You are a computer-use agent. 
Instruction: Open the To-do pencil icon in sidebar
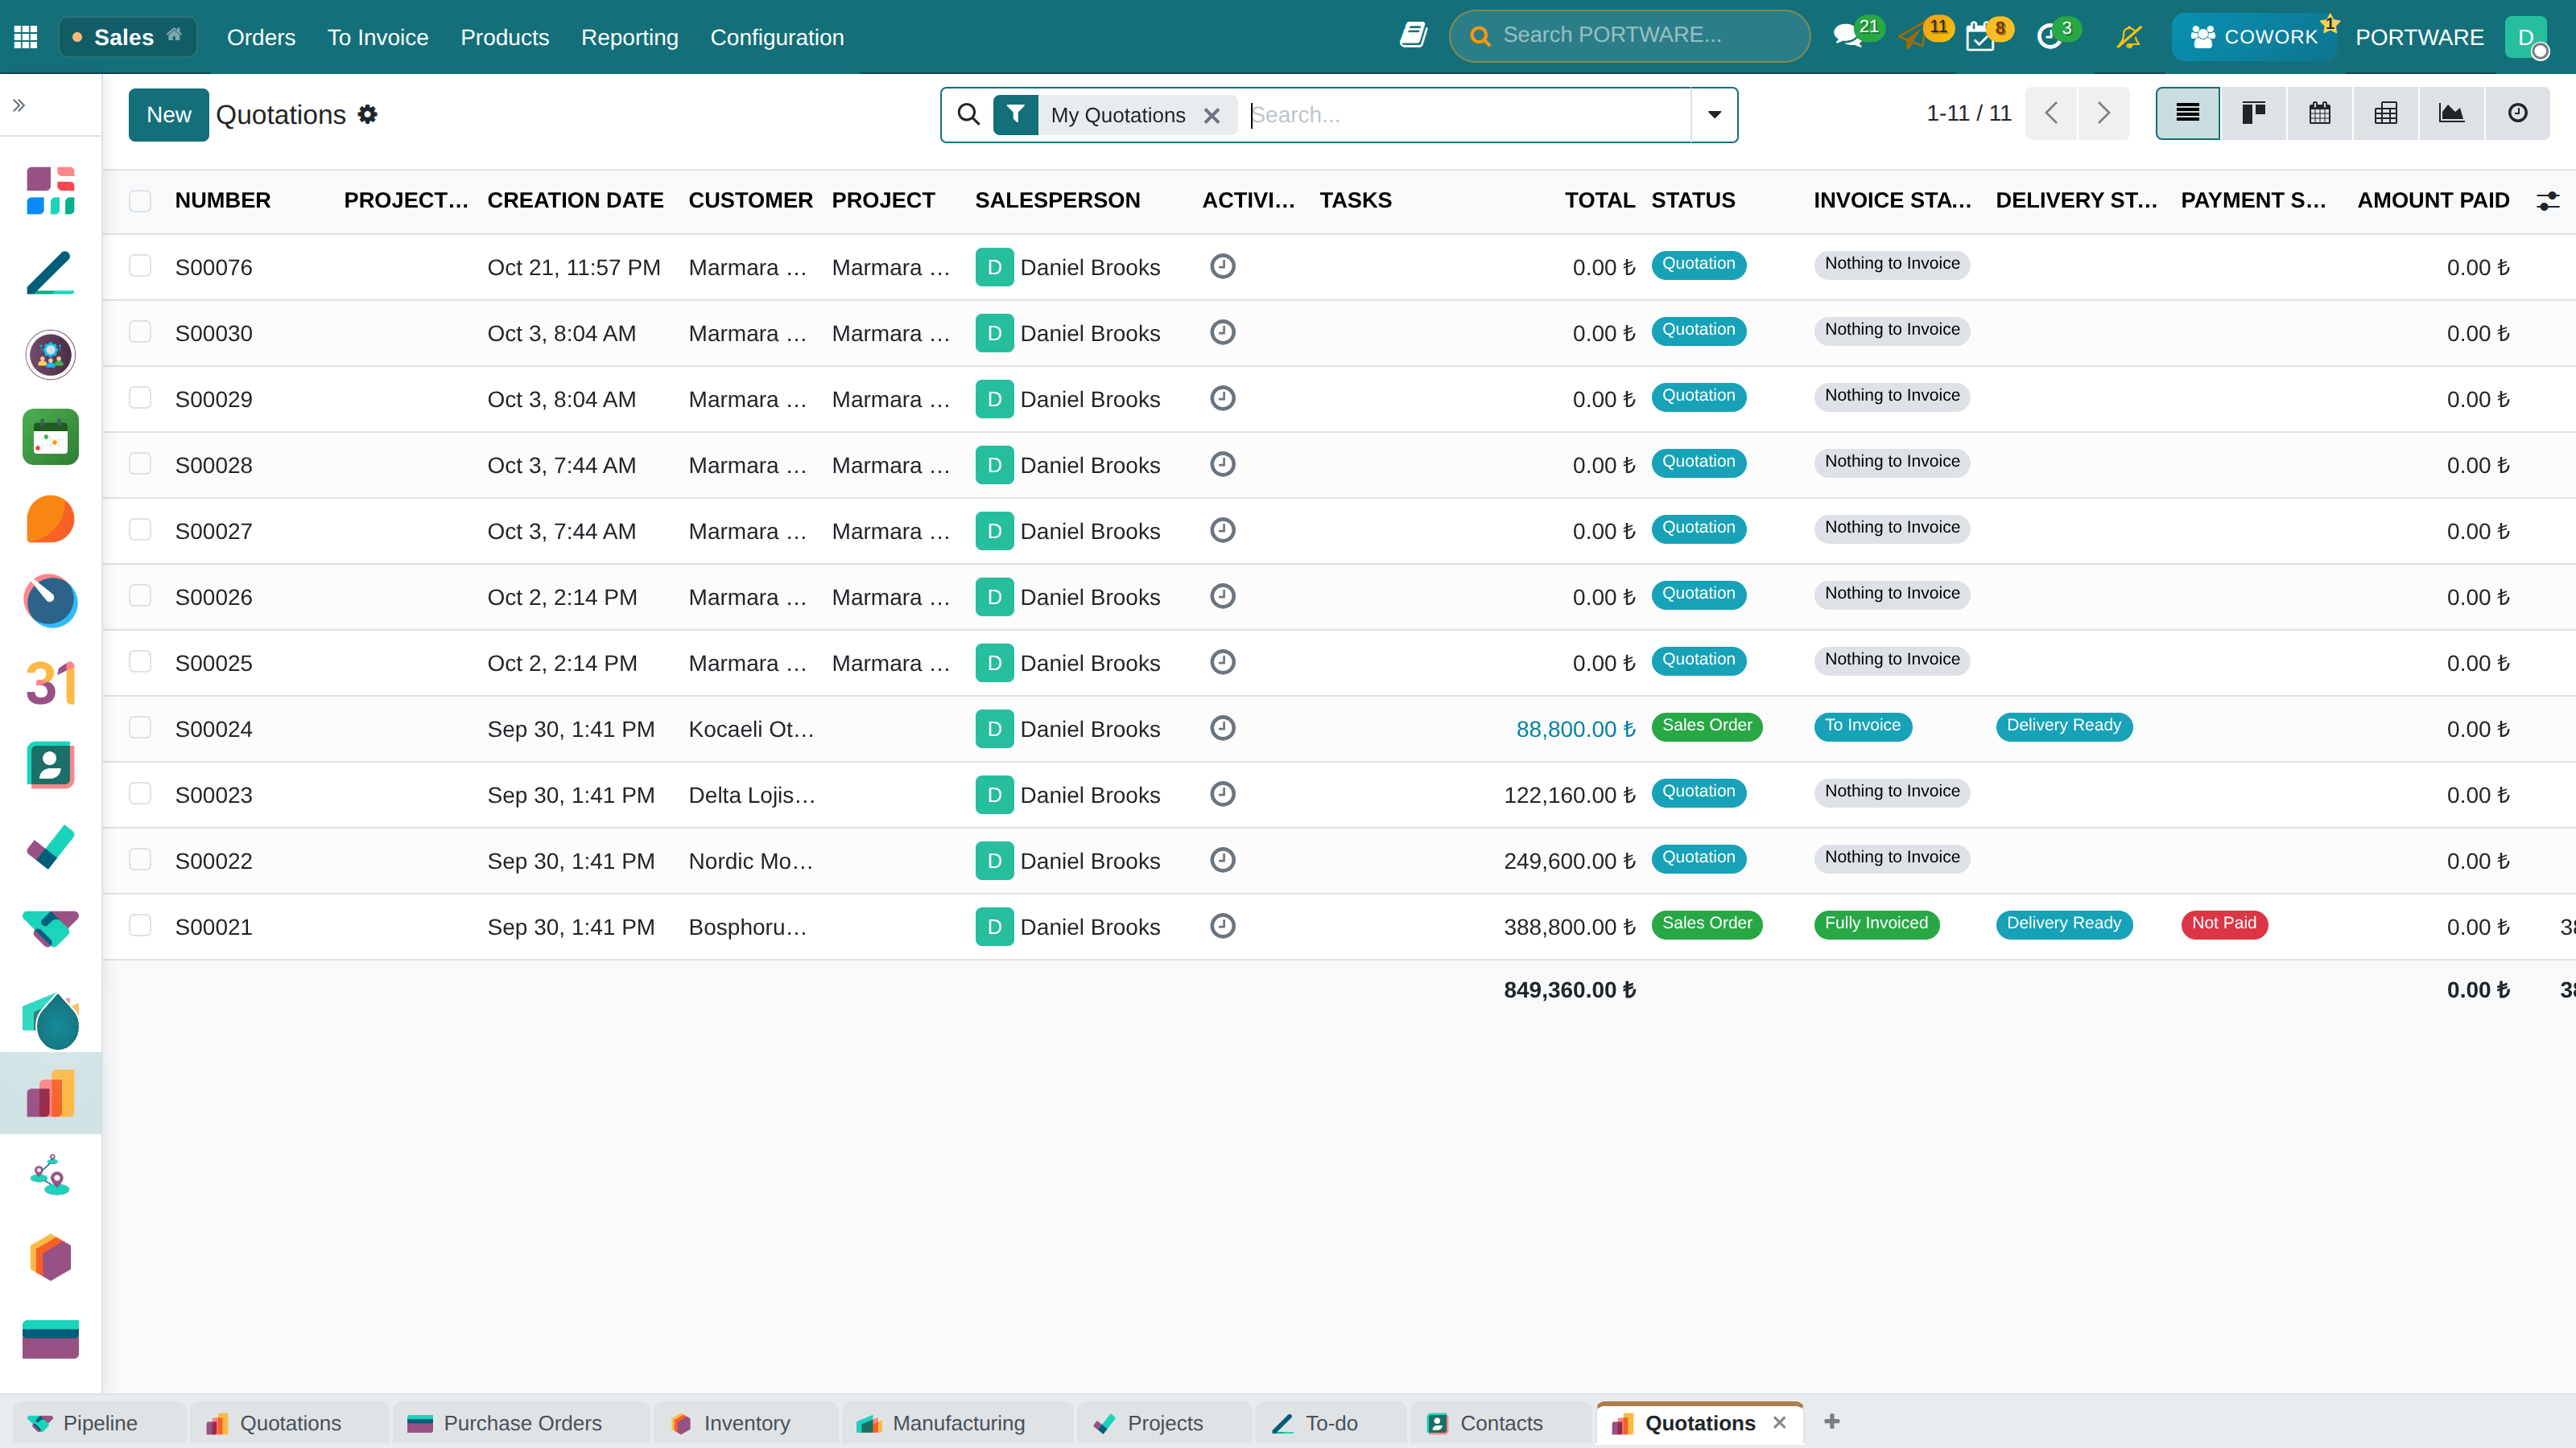point(50,273)
